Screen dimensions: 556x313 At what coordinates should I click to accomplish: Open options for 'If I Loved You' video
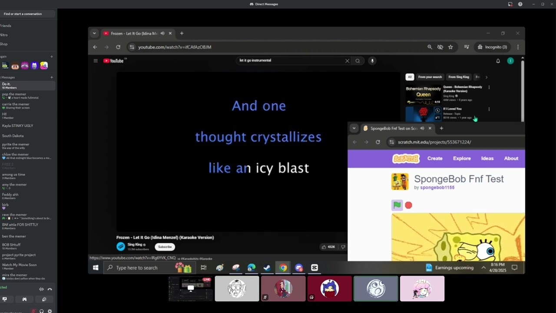coord(489,109)
